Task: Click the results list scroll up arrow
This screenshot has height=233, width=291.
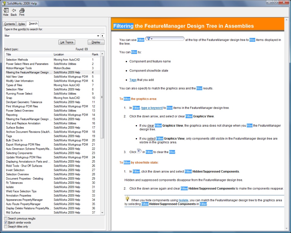Action: tap(102, 54)
